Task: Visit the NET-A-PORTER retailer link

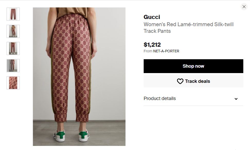Action: pyautogui.click(x=166, y=51)
